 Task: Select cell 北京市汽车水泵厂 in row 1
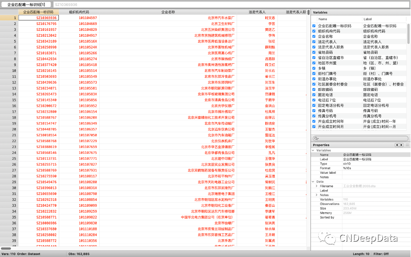click(168, 18)
